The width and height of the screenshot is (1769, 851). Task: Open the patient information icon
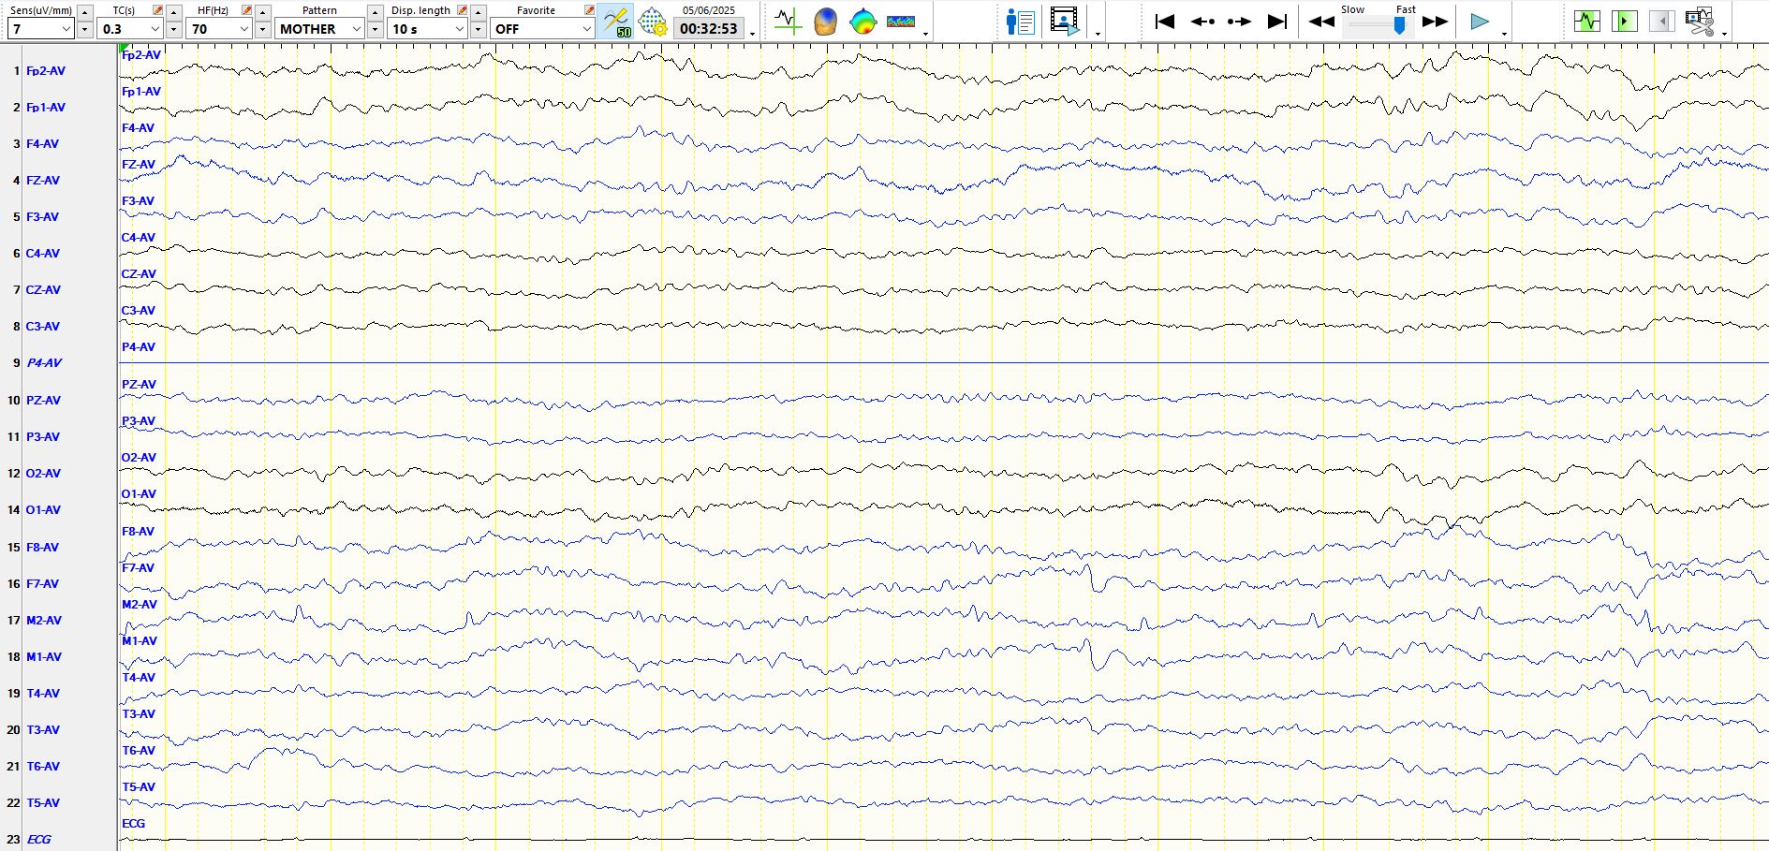point(1019,21)
